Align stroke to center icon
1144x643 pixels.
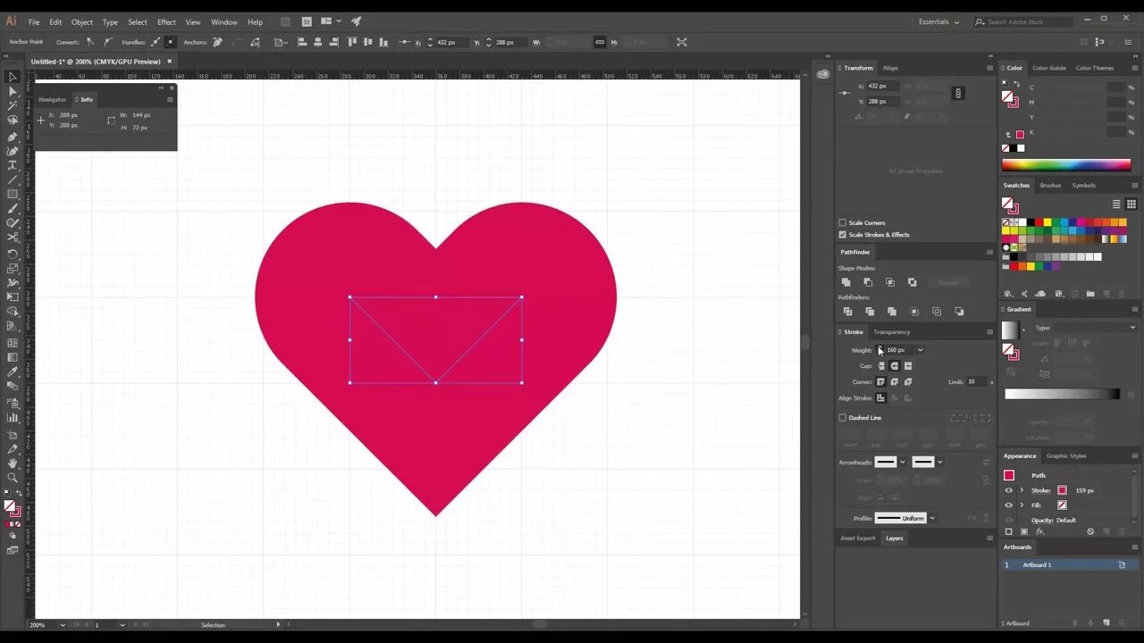tap(881, 398)
